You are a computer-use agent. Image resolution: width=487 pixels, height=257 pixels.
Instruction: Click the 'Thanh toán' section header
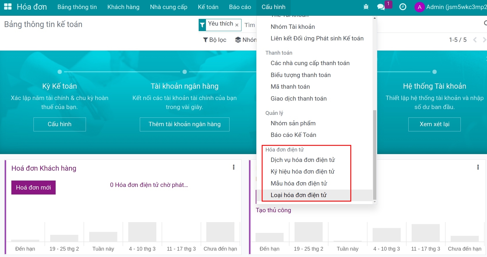click(x=279, y=53)
